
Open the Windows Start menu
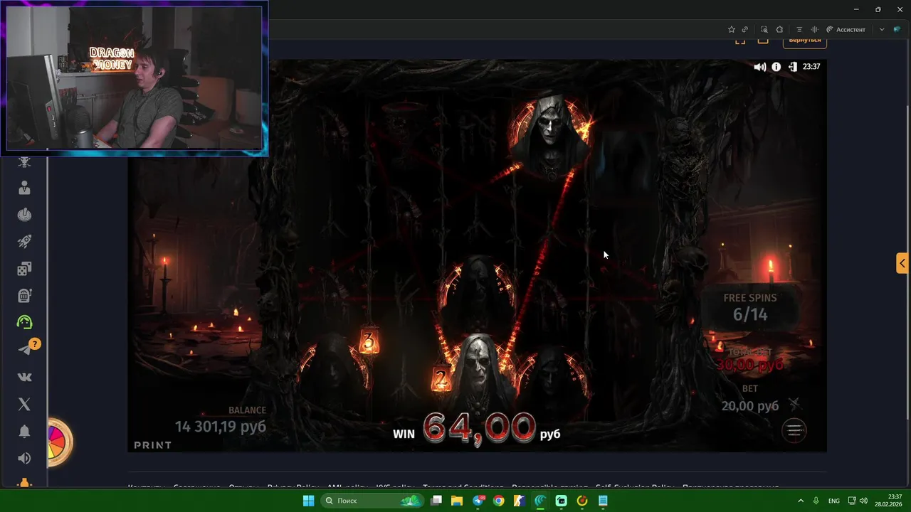tap(309, 501)
